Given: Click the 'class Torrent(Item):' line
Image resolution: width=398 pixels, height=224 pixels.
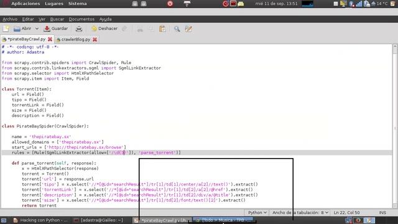Looking at the screenshot, I should [27, 89].
